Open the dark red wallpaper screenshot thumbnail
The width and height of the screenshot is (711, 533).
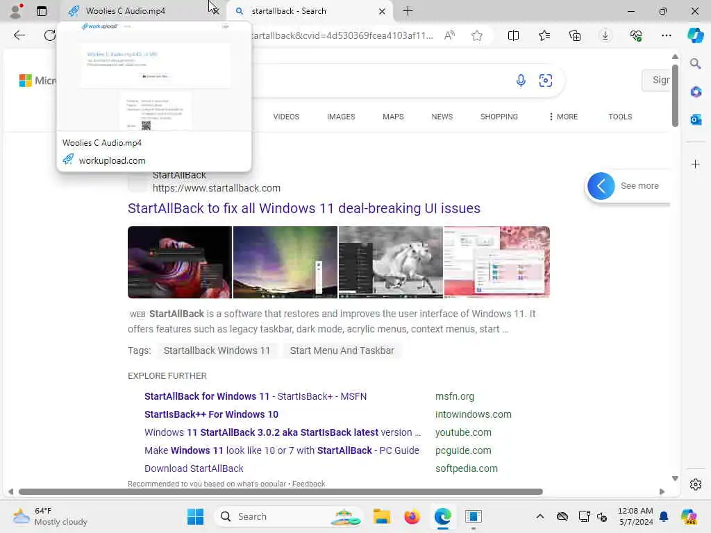(180, 262)
